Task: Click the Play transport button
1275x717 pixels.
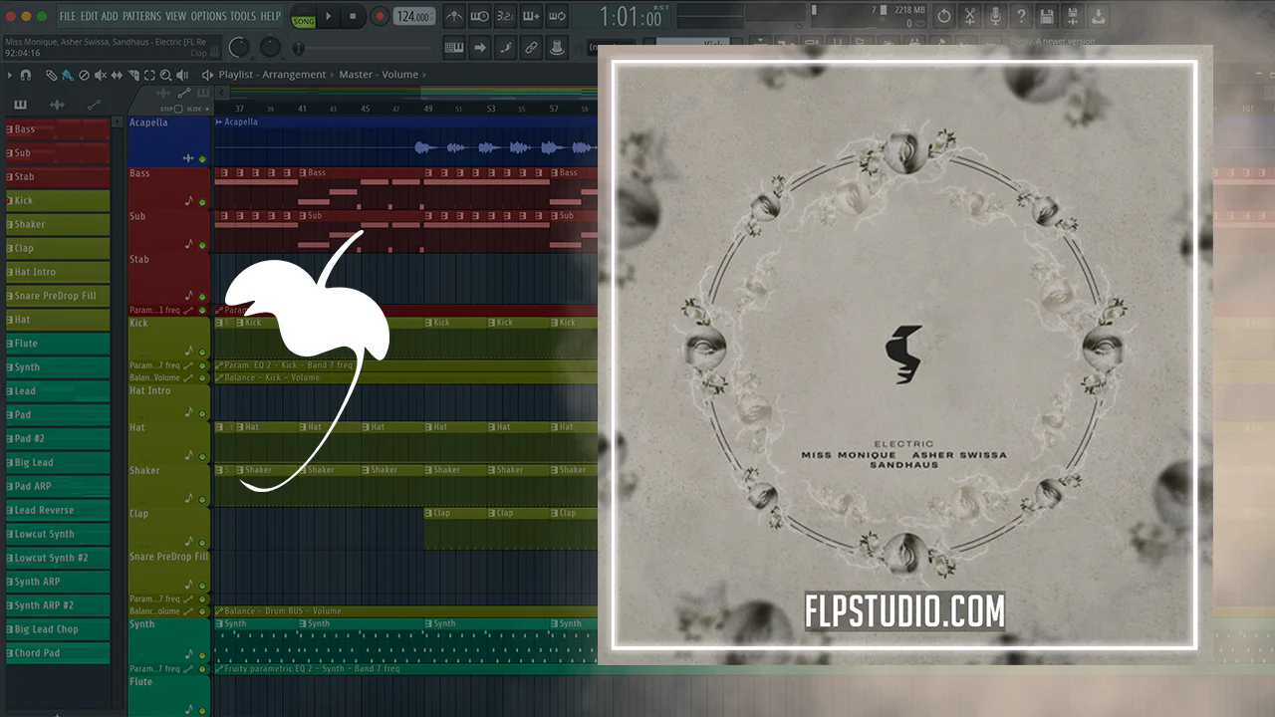Action: point(329,17)
